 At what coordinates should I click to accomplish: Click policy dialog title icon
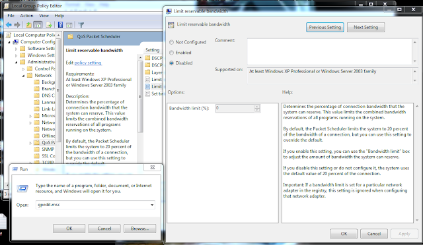coord(169,11)
